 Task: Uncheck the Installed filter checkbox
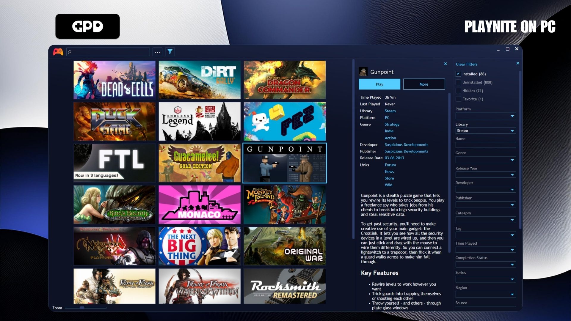(458, 74)
